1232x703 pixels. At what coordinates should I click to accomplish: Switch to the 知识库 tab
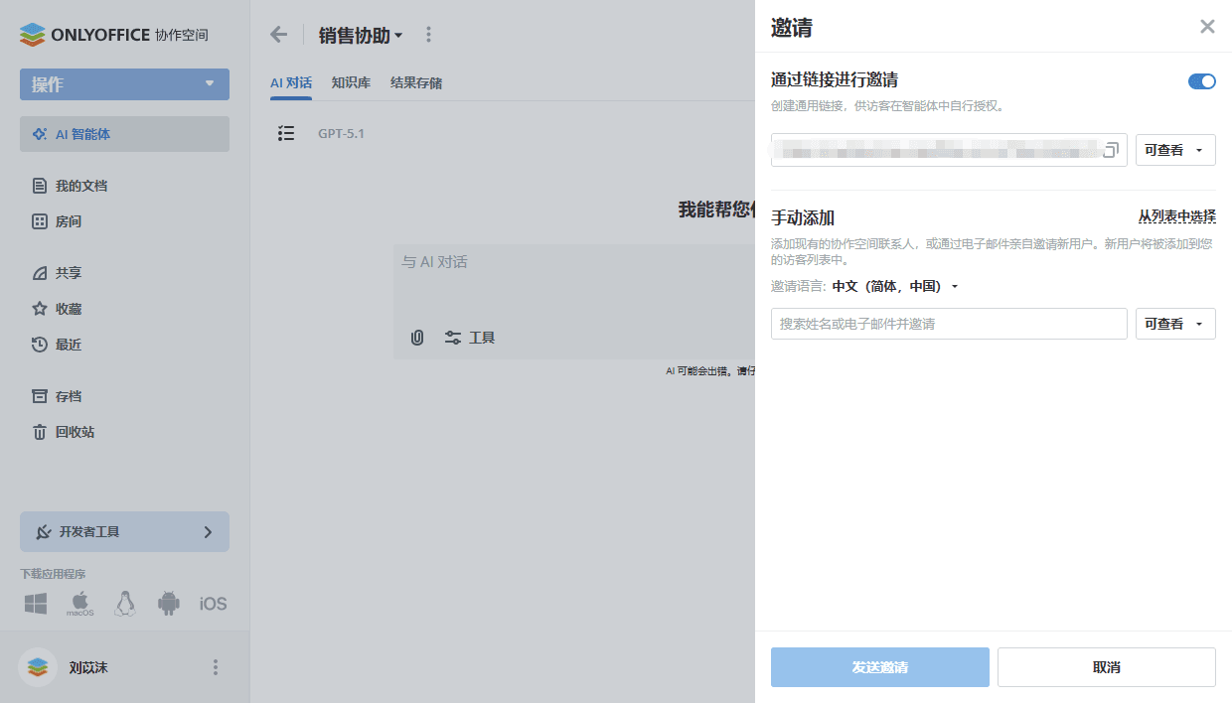(x=350, y=82)
